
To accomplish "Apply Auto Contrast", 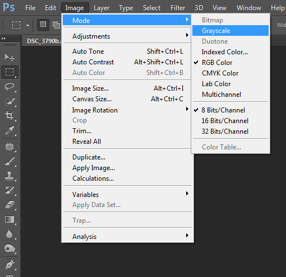I will click(x=127, y=62).
